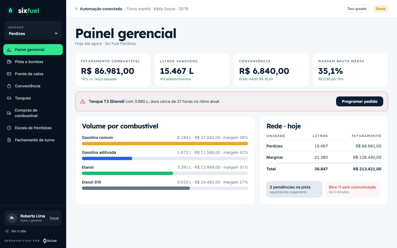Click the Fechamento de turno document icon
The image size is (397, 248).
point(9,140)
